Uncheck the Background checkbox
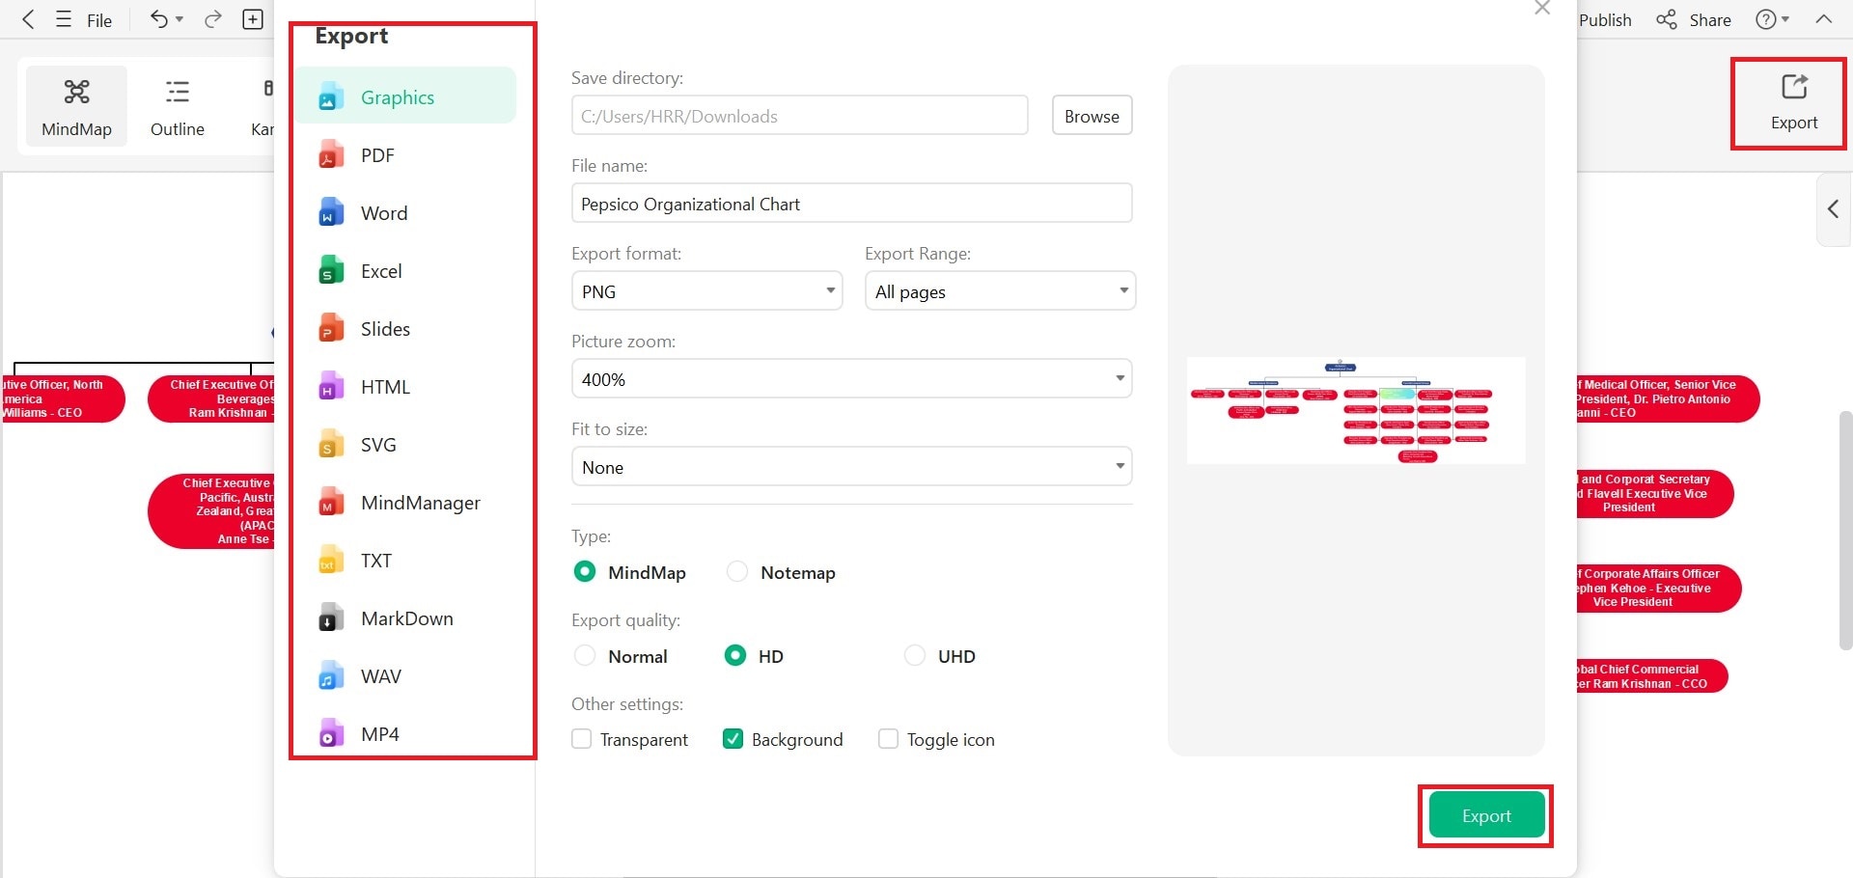Screen dimensions: 1853x878 (733, 739)
